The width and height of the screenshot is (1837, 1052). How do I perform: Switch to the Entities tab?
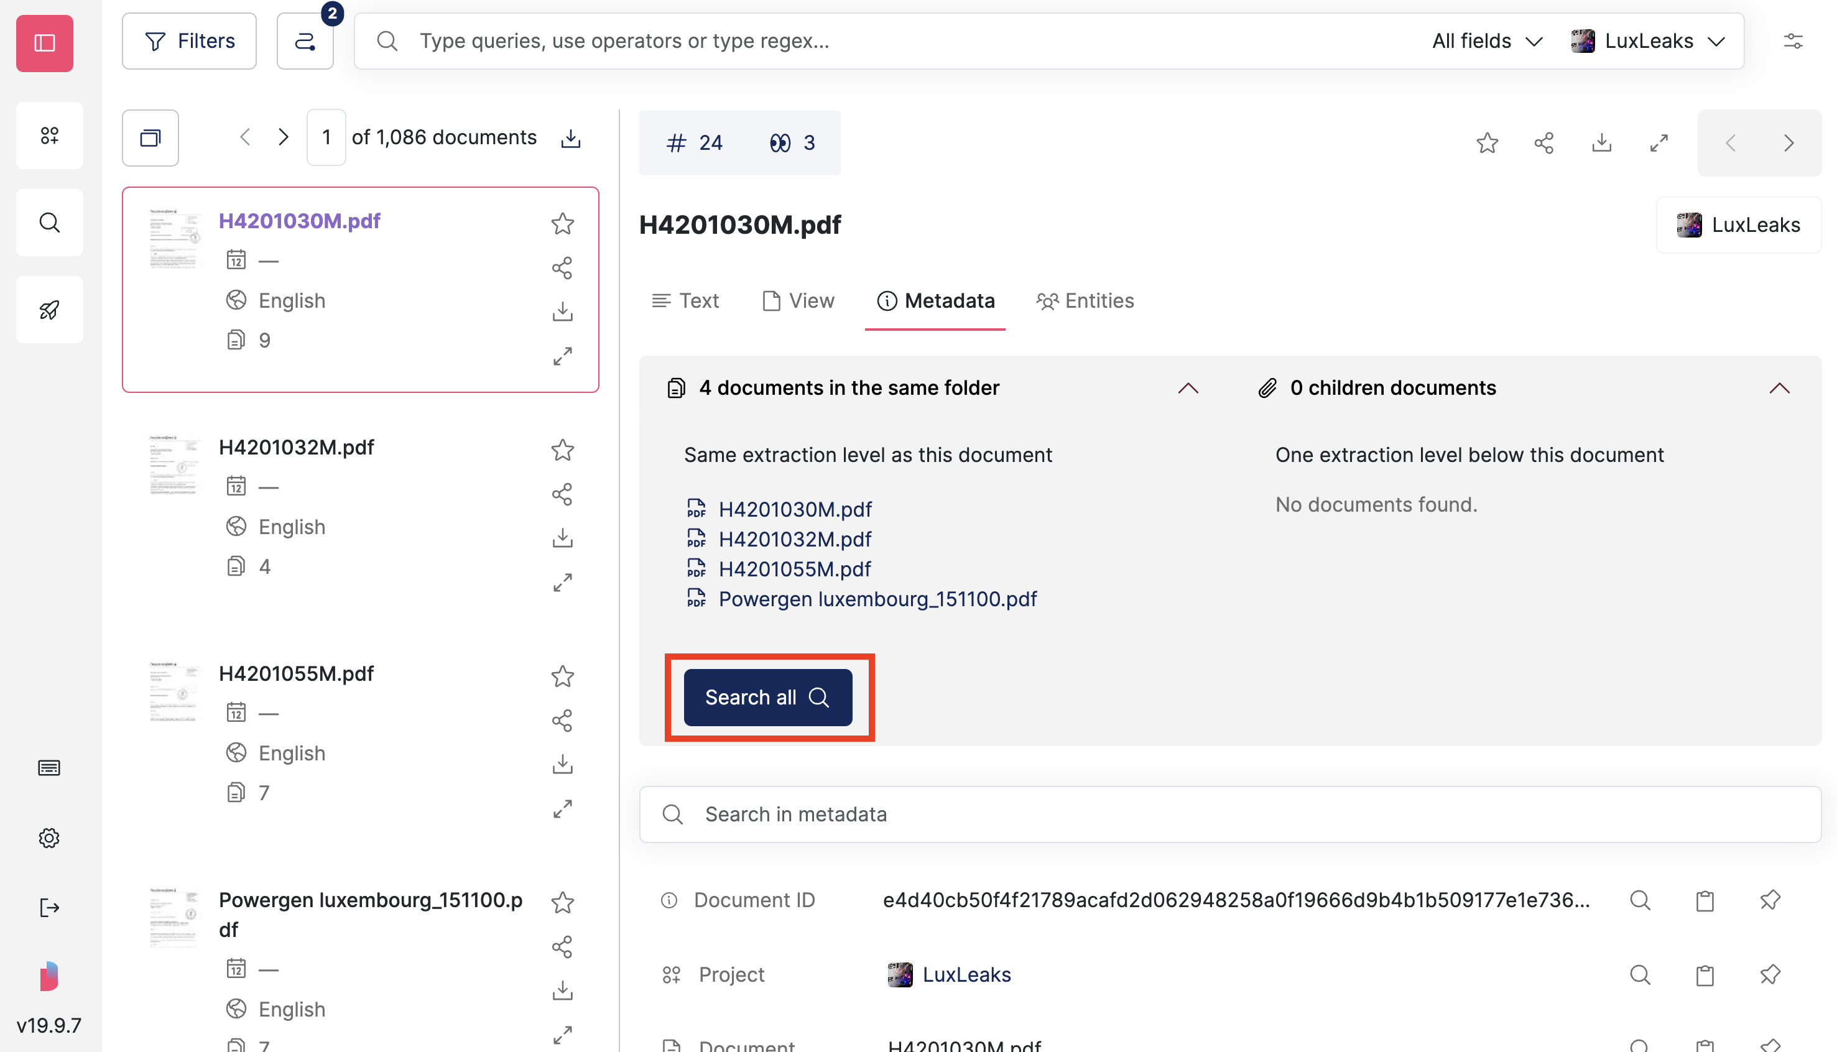pyautogui.click(x=1085, y=300)
